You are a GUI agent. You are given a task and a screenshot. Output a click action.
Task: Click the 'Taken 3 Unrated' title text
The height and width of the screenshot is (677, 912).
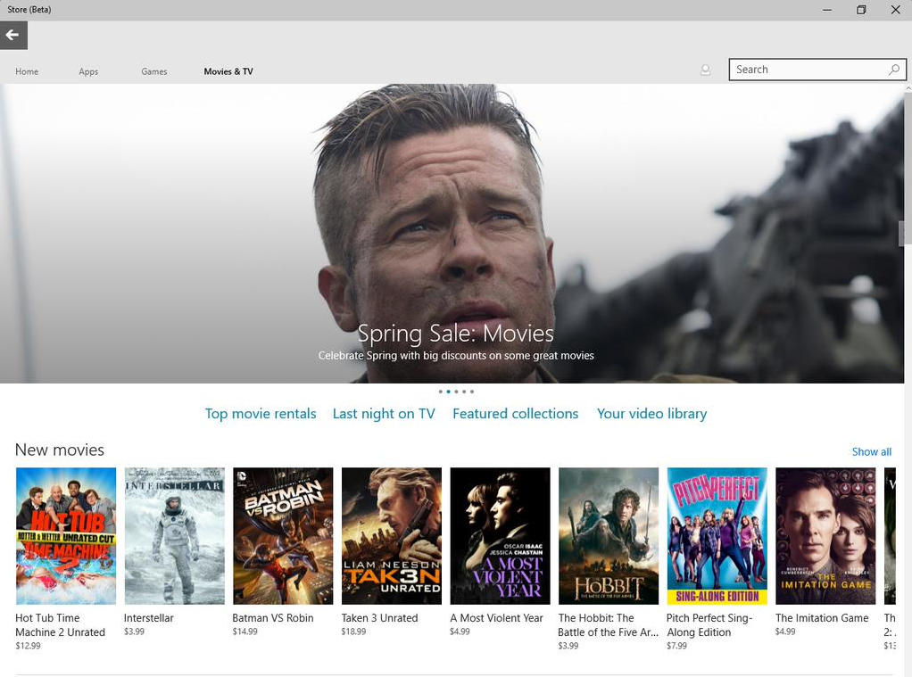(379, 617)
